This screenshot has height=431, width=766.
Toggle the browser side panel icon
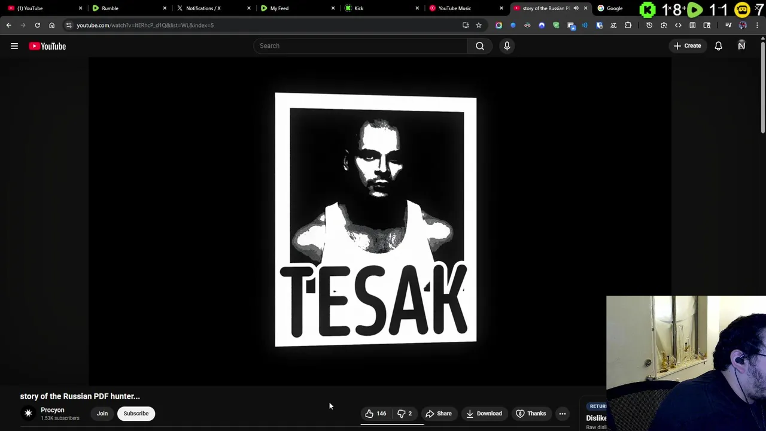tap(692, 25)
